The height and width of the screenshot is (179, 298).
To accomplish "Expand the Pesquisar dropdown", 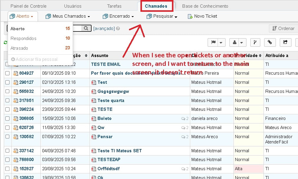I will click(x=162, y=16).
